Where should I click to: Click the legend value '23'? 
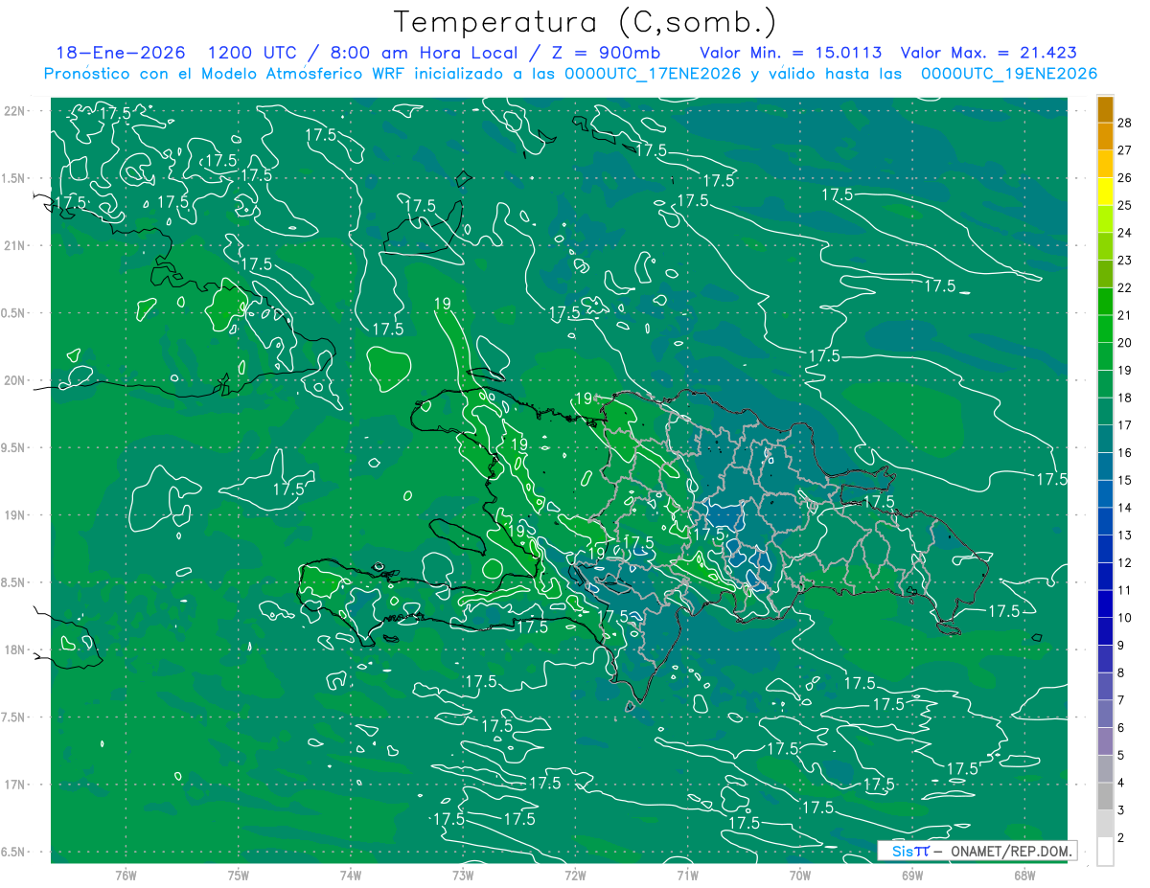[x=1125, y=261]
